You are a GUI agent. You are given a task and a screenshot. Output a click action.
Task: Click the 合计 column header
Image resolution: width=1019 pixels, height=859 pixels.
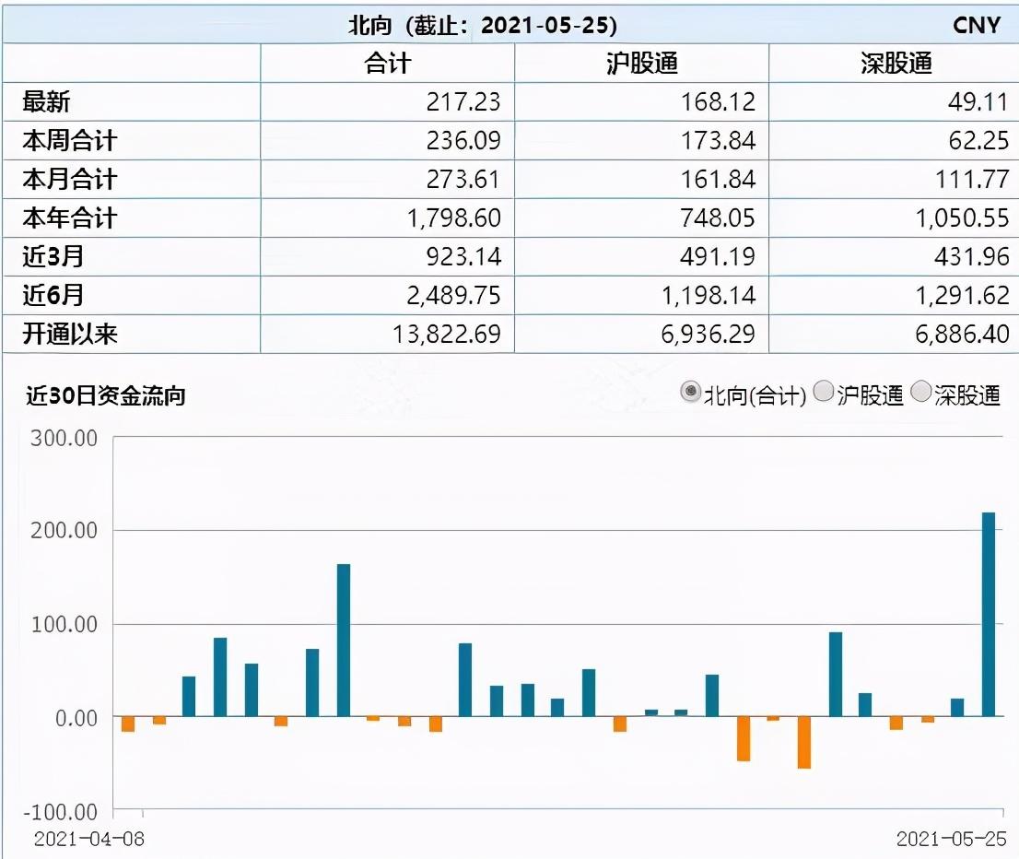coord(387,64)
